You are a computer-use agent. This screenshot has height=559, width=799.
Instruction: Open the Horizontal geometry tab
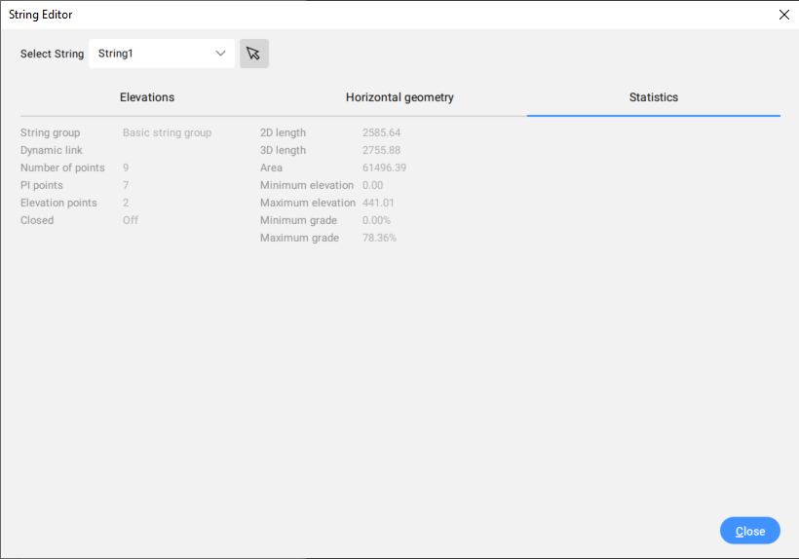pos(399,97)
